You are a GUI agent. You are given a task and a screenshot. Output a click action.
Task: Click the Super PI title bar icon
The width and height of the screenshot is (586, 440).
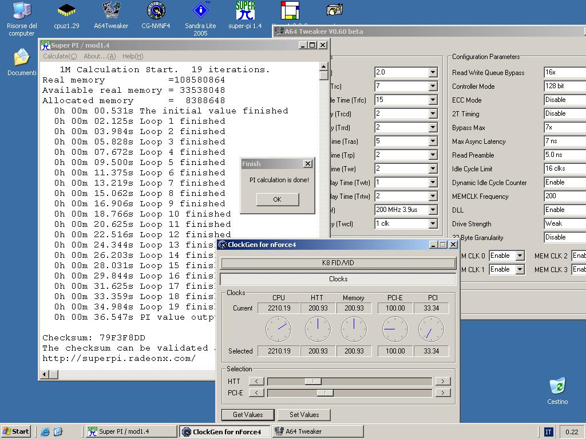pyautogui.click(x=45, y=45)
